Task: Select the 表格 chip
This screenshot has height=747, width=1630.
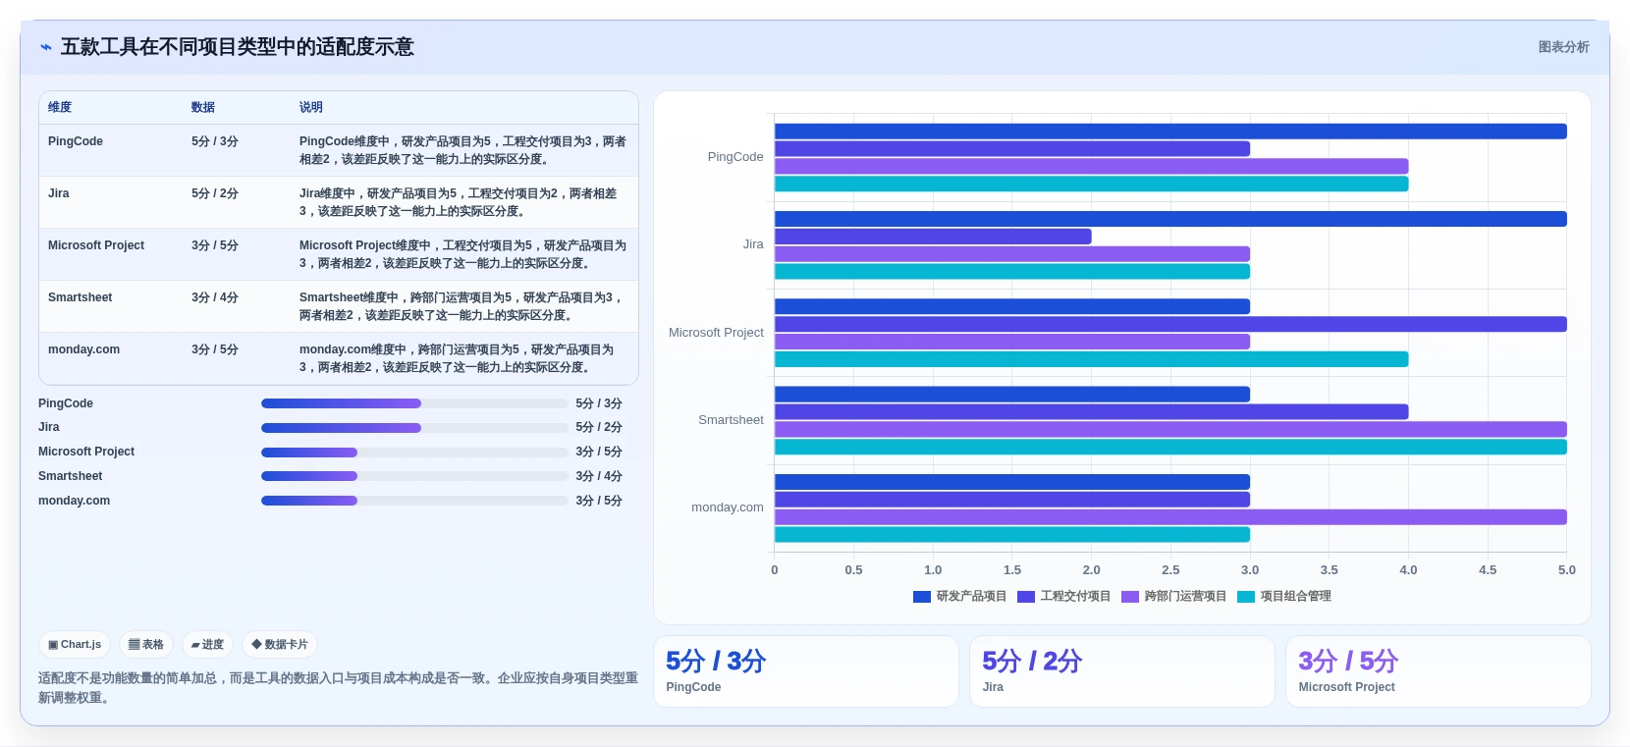Action: point(146,645)
